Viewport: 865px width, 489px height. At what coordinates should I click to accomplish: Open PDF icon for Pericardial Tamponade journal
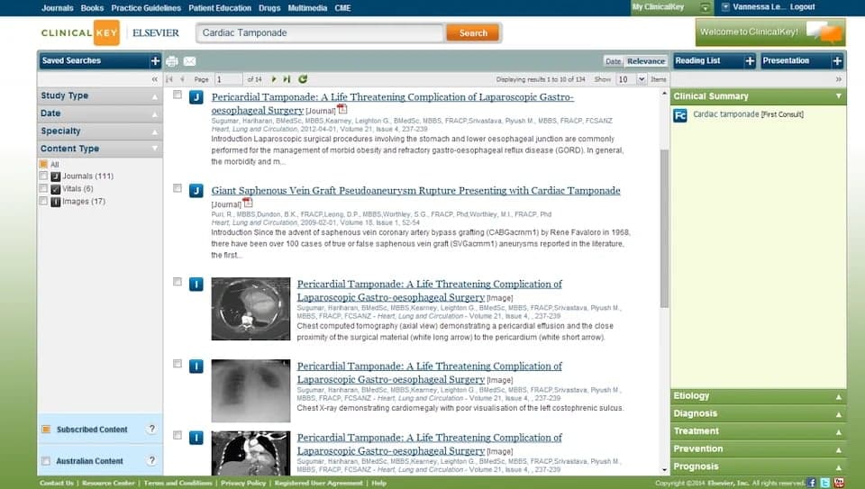(342, 109)
